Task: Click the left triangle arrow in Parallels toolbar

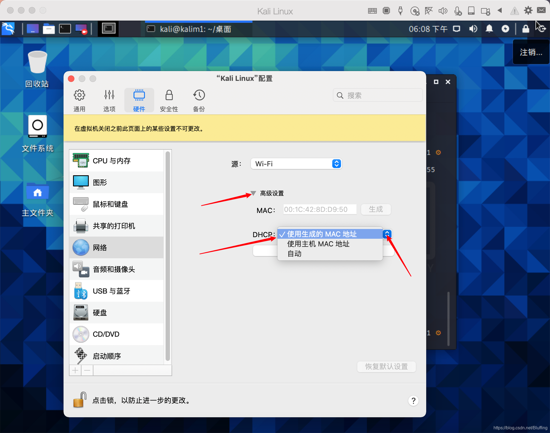Action: tap(500, 11)
